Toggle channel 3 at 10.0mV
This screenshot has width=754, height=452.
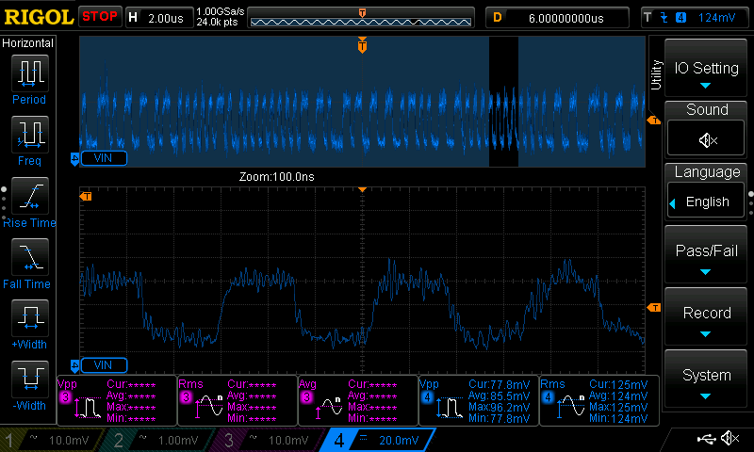click(x=270, y=440)
